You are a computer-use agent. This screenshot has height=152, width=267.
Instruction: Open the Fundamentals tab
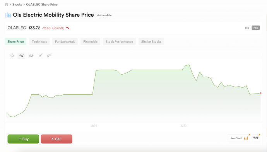pyautogui.click(x=65, y=41)
